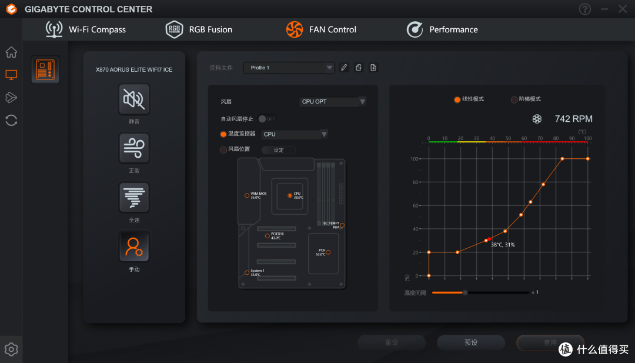Viewport: 635px width, 363px height.
Task: Open the Performance tab
Action: click(x=442, y=29)
